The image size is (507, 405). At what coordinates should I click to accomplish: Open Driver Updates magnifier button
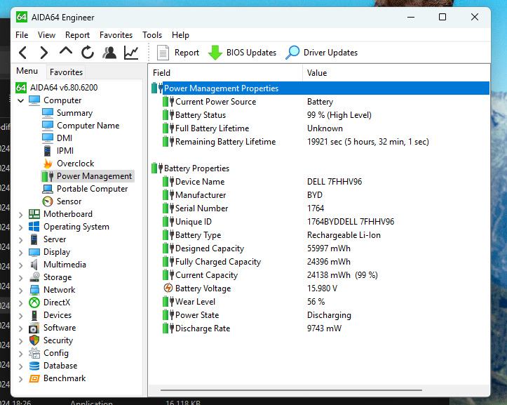tap(292, 53)
